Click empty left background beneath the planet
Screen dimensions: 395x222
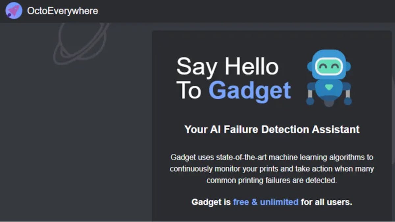point(76,138)
